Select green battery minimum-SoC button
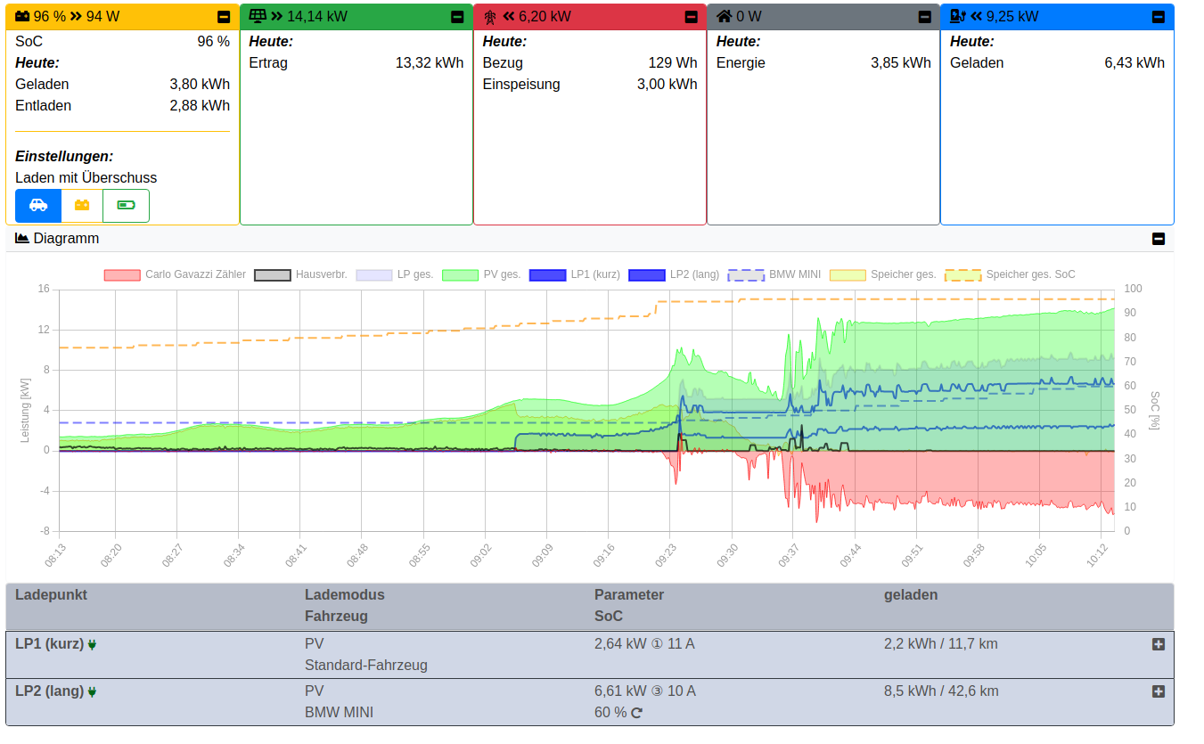Image resolution: width=1204 pixels, height=744 pixels. (126, 206)
